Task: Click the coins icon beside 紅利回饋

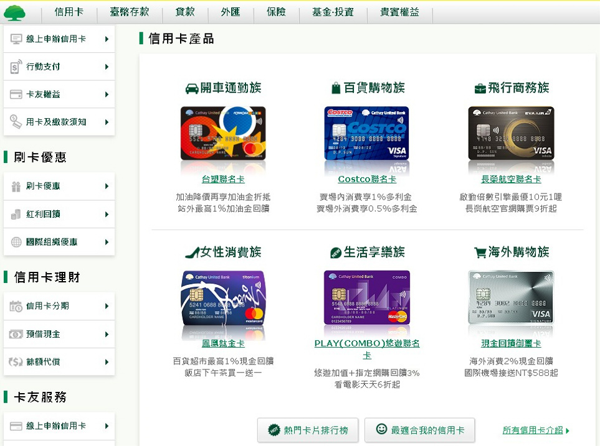Action: 16,214
